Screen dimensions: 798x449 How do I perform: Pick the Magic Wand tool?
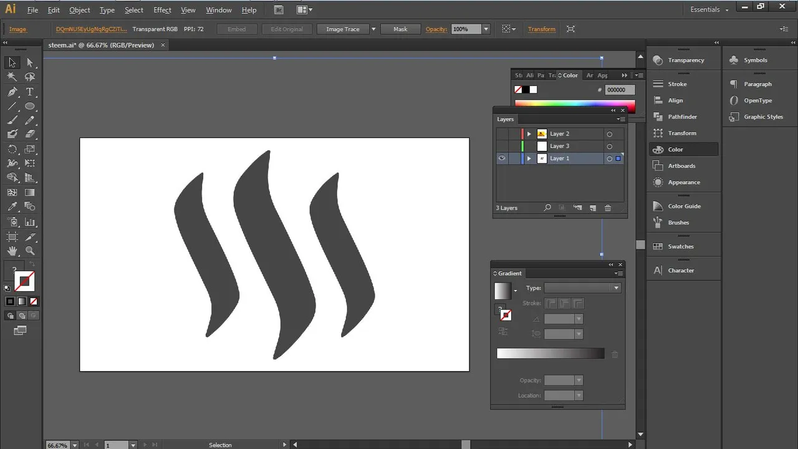[x=12, y=77]
